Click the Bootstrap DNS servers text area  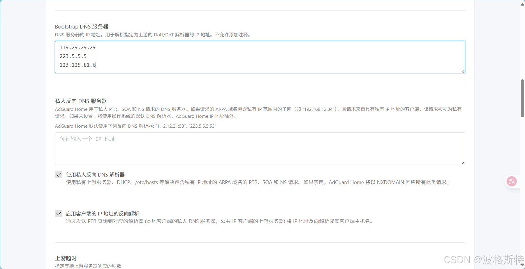(x=260, y=57)
